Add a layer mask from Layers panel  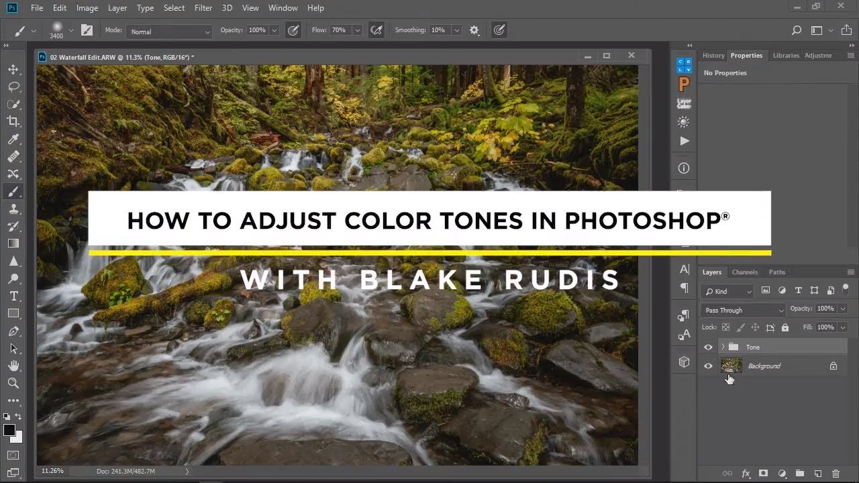tap(763, 474)
